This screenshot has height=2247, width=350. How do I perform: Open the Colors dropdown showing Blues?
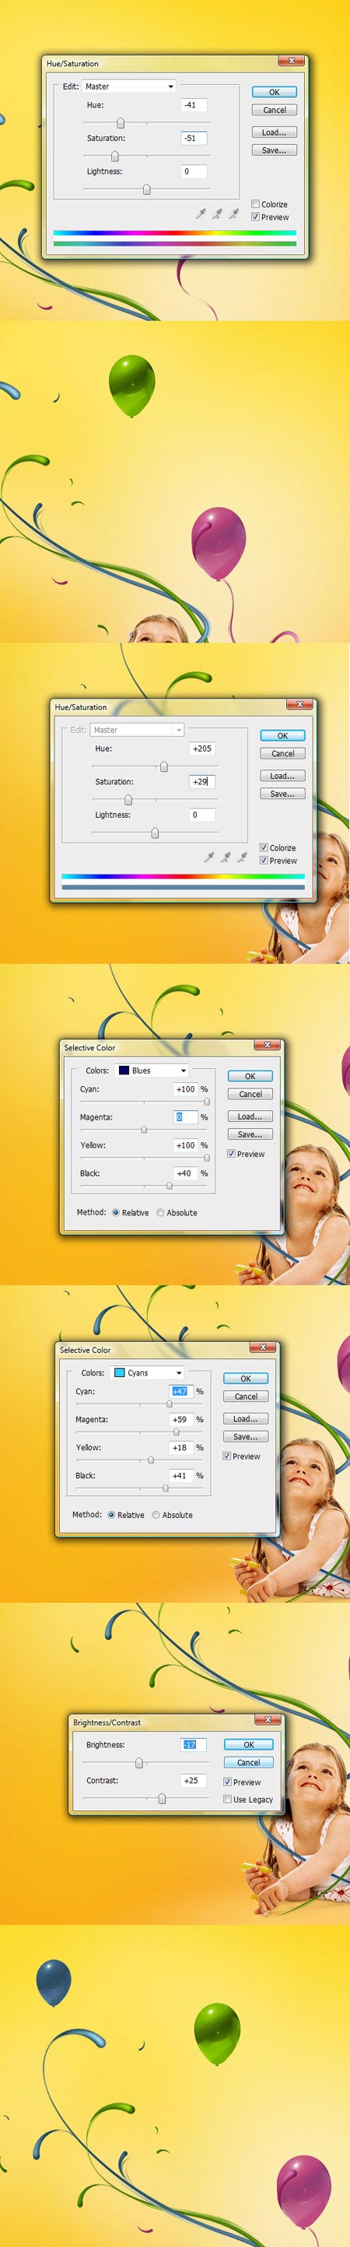click(152, 1070)
